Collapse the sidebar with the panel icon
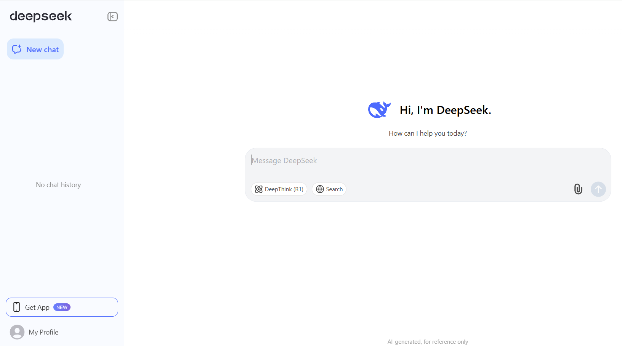Viewport: 622px width, 346px height. tap(112, 16)
